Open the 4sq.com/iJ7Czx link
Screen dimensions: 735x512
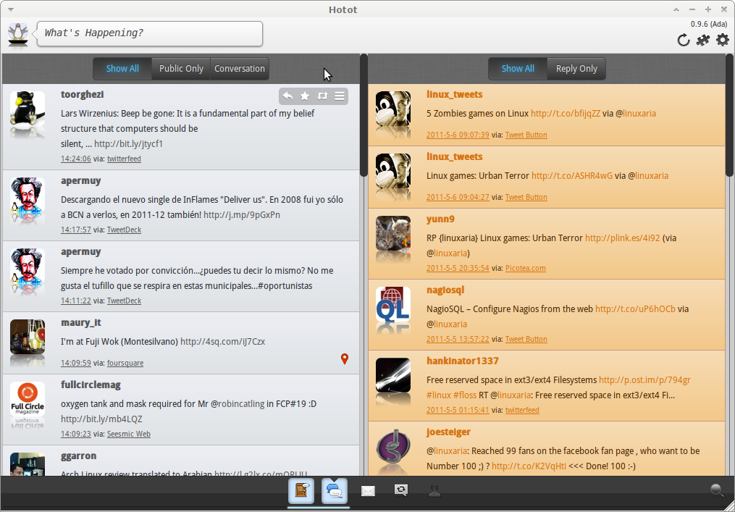[222, 341]
